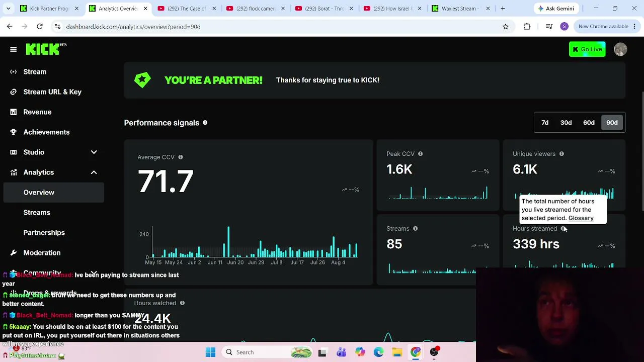
Task: Show info for Average CCV
Action: point(181,157)
